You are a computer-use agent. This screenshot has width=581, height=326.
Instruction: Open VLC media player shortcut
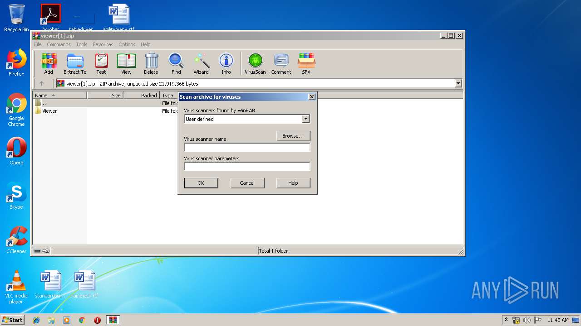(x=16, y=287)
